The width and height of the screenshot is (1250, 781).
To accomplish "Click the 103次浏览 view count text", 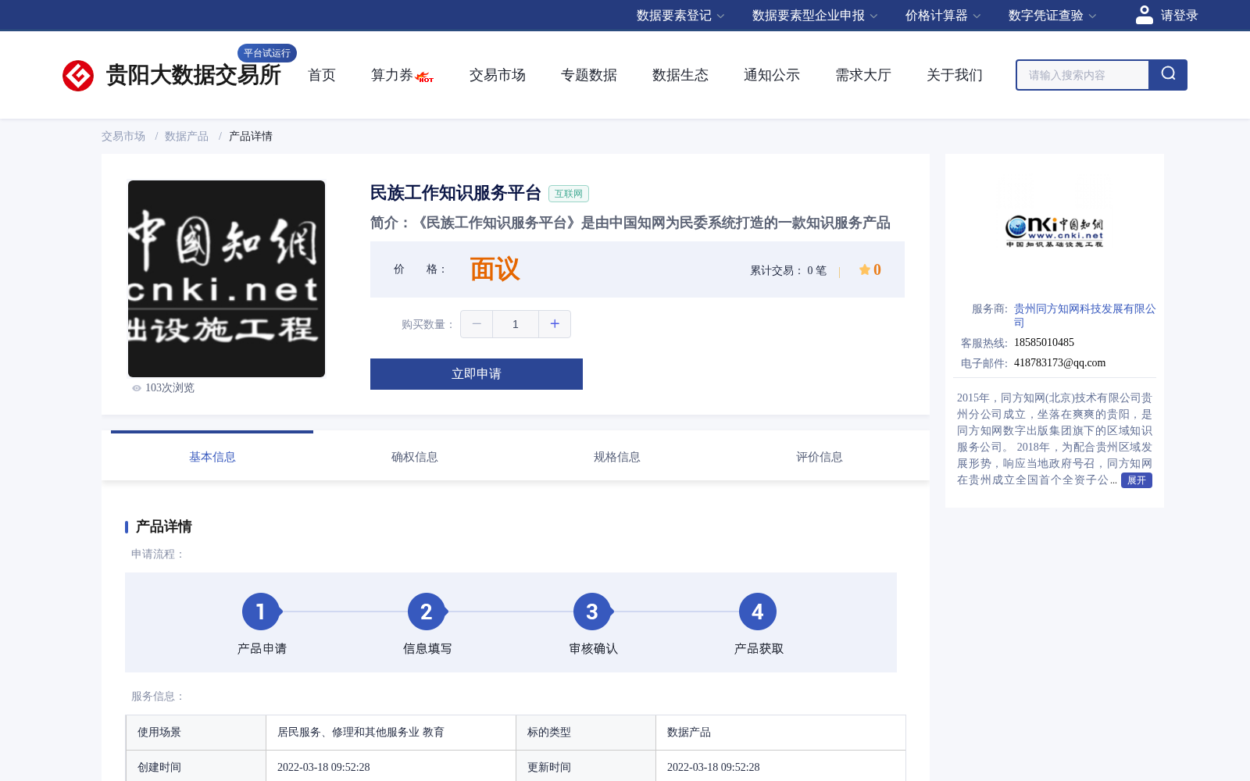I will click(x=170, y=388).
